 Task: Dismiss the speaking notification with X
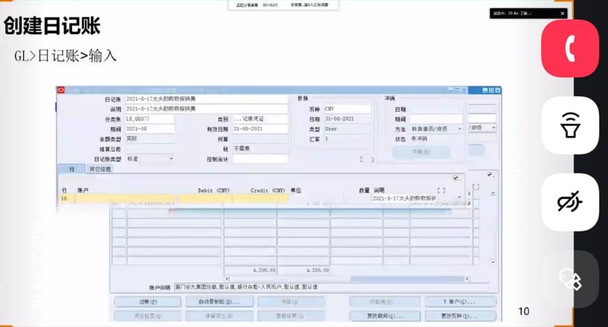pyautogui.click(x=562, y=13)
